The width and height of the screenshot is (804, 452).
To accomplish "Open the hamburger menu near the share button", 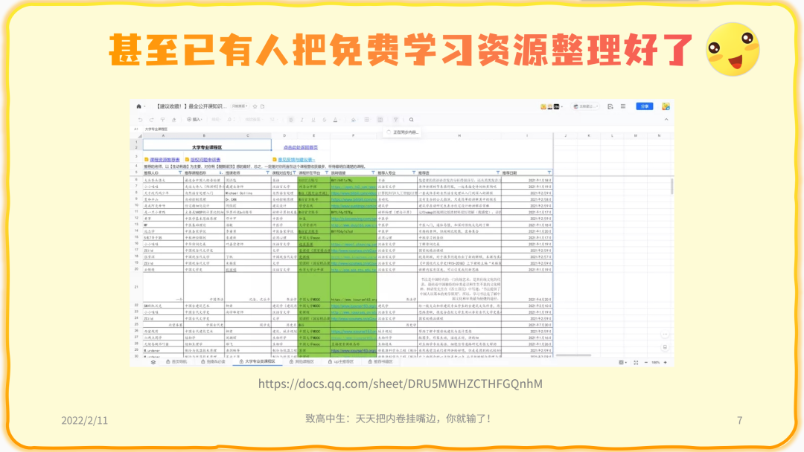I will point(624,106).
